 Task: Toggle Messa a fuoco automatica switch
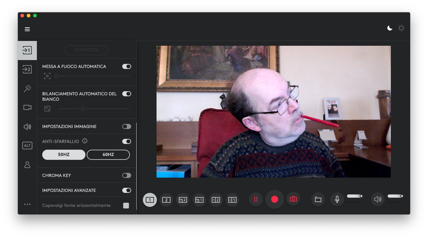127,66
